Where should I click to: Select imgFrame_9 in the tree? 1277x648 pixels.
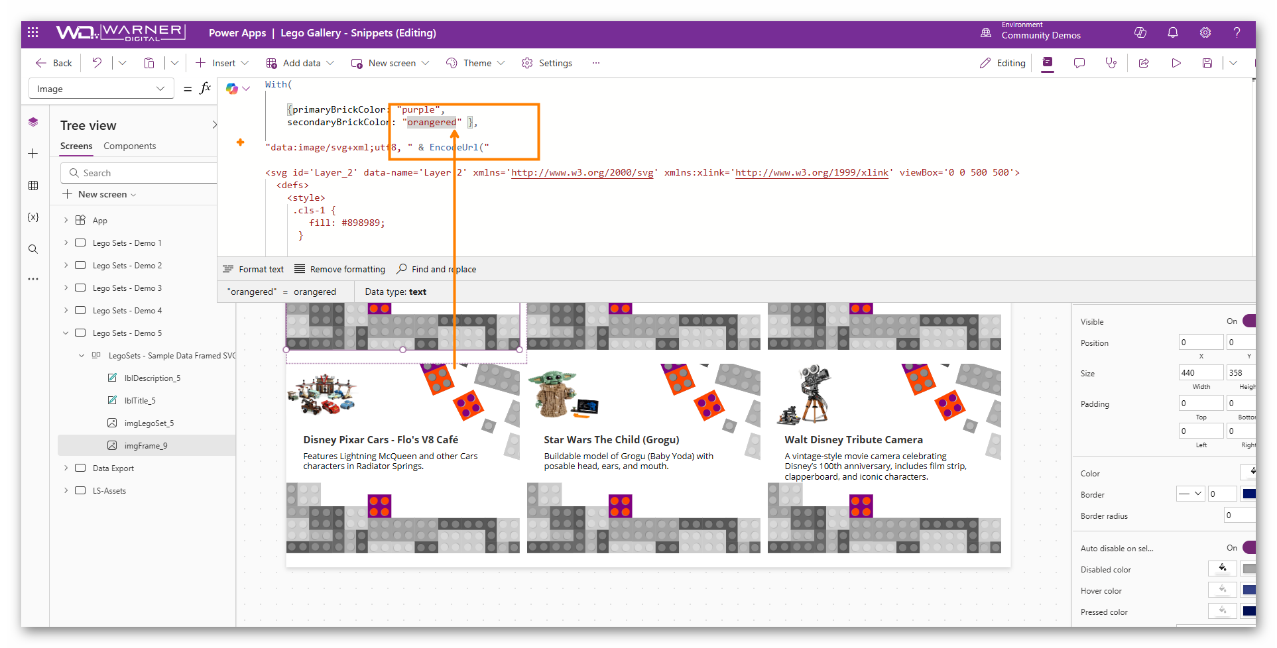click(x=147, y=446)
